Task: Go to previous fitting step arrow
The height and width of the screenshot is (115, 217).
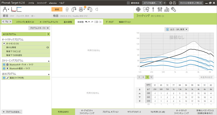Action: (3, 22)
